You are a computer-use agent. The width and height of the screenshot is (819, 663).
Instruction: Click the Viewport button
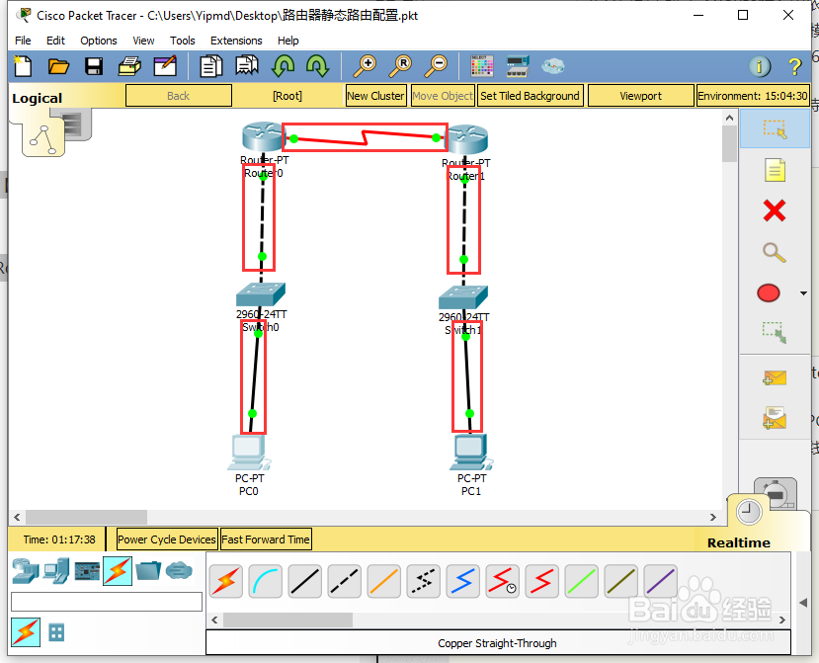(x=640, y=96)
